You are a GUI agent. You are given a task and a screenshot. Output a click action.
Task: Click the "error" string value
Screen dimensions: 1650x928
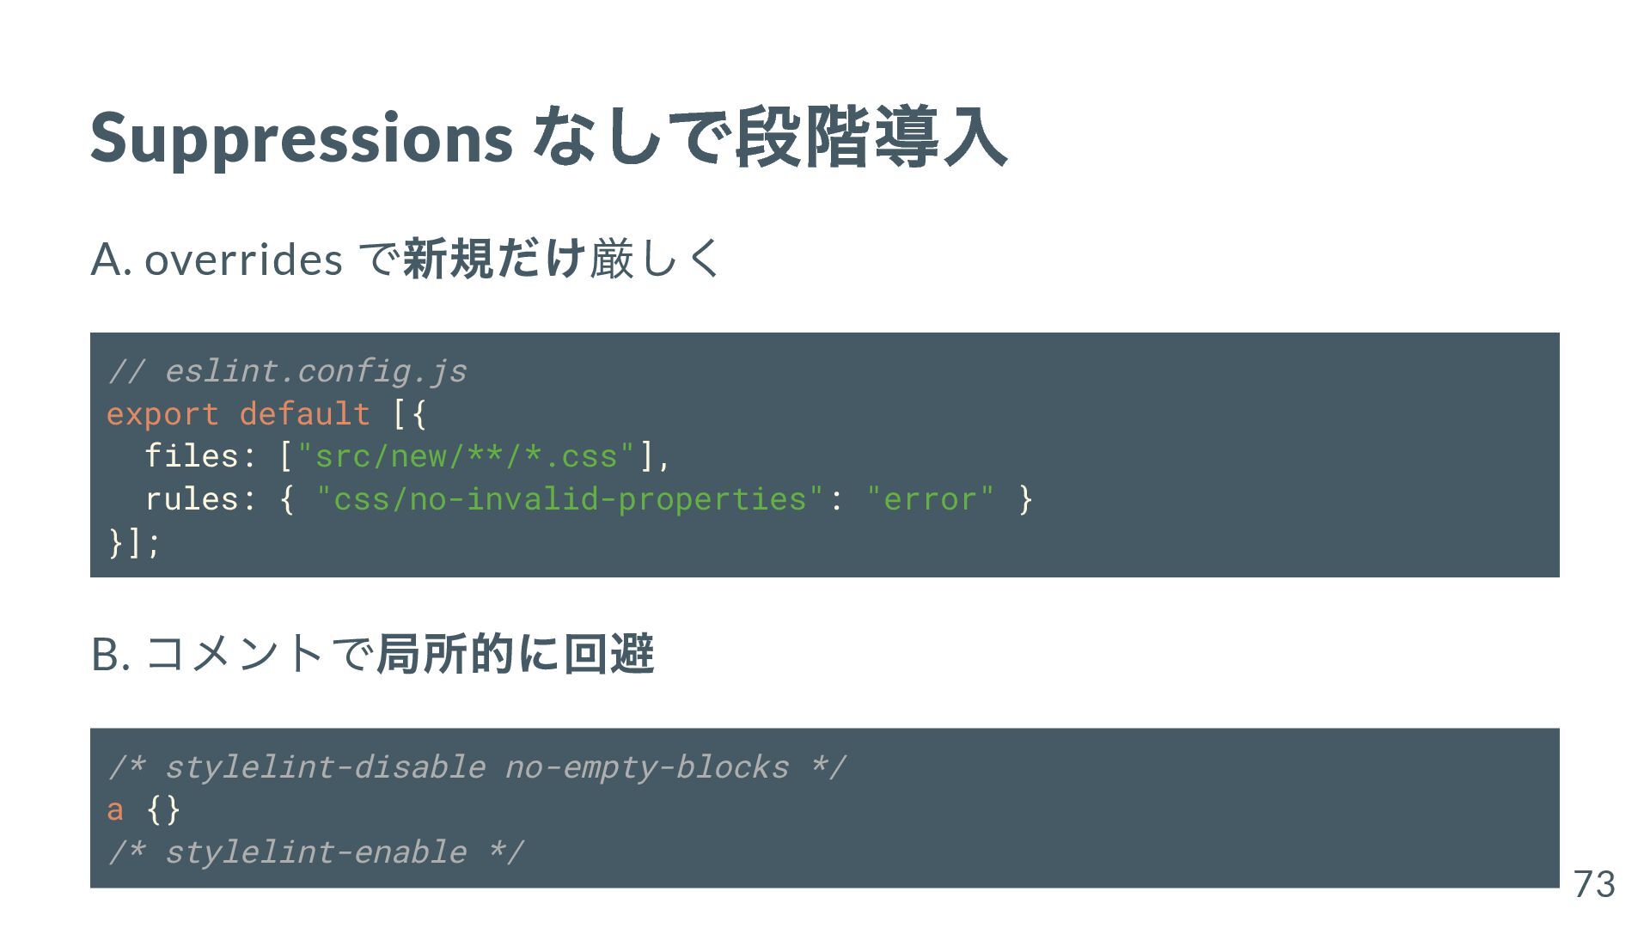coord(931,499)
